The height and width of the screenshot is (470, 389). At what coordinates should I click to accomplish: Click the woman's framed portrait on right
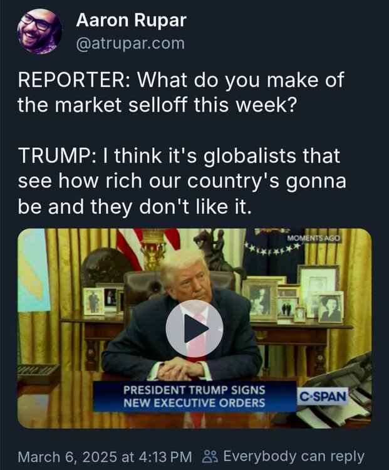[330, 307]
